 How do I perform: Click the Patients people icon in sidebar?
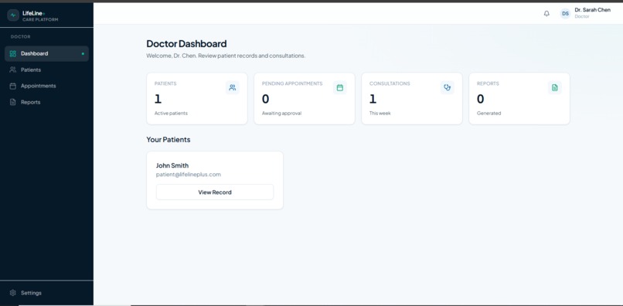(x=12, y=70)
